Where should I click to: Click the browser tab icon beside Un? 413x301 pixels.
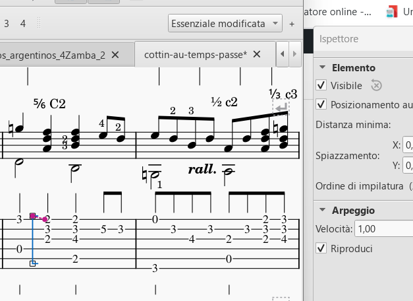[392, 12]
